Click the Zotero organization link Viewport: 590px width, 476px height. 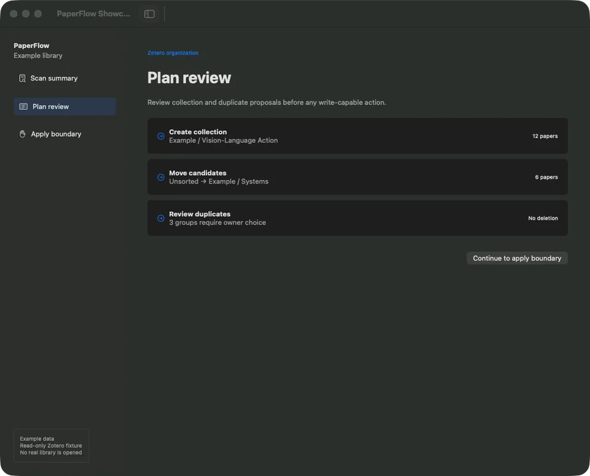pos(173,53)
